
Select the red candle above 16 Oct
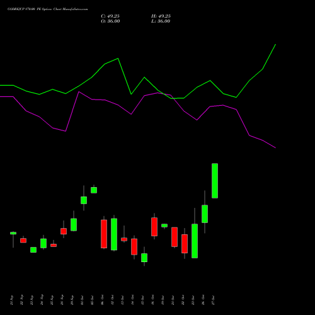coord(154,227)
